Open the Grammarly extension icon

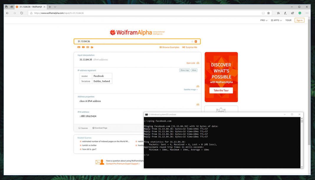pos(300,13)
